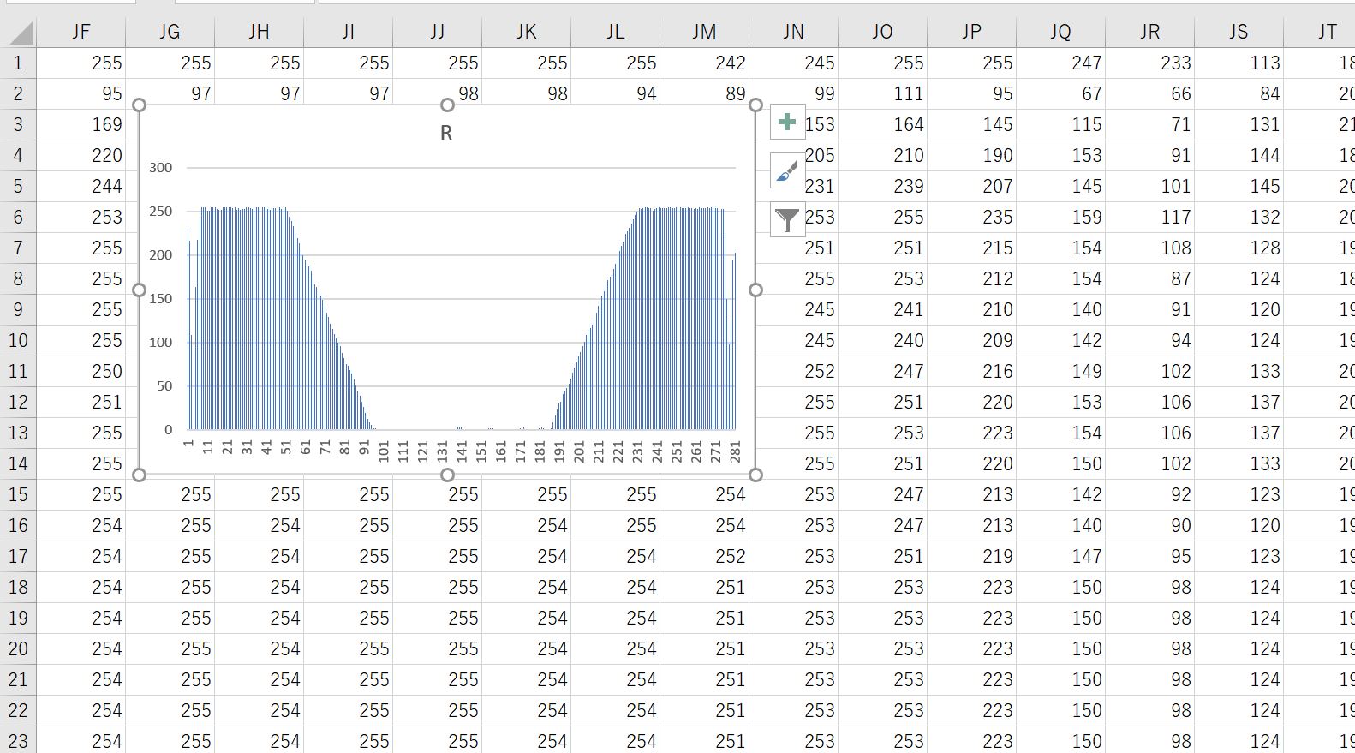Viewport: 1355px width, 753px height.
Task: Select row header 20
Action: point(19,648)
